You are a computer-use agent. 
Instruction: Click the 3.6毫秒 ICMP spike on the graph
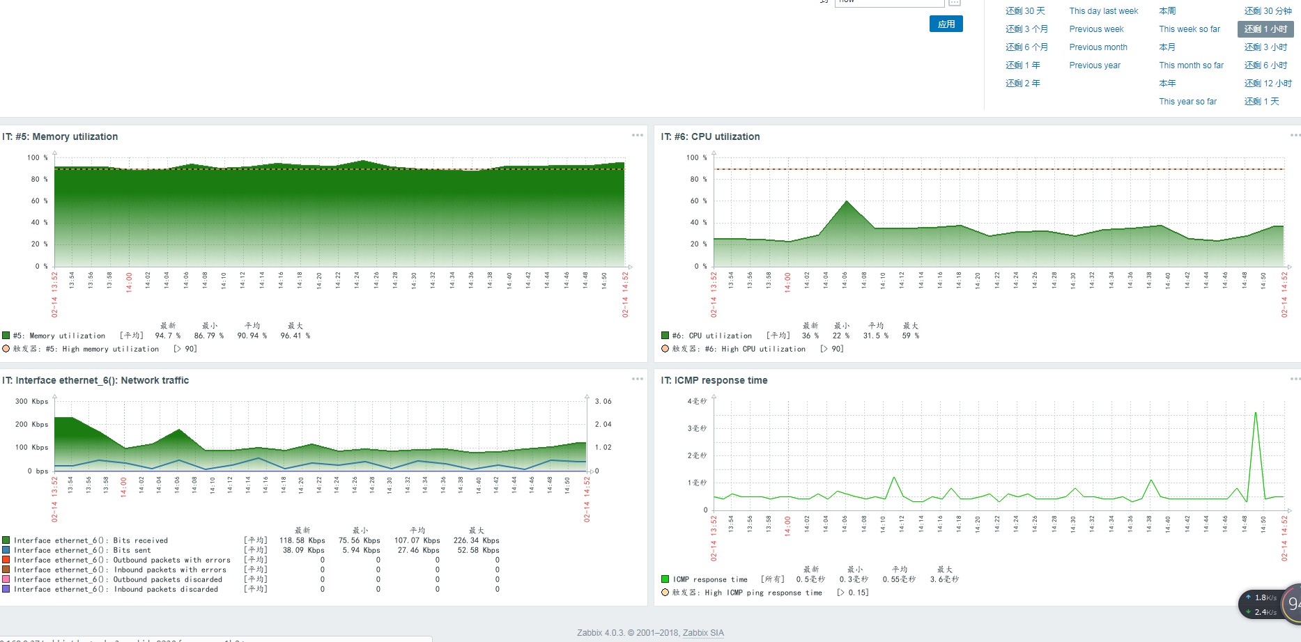coord(1256,413)
